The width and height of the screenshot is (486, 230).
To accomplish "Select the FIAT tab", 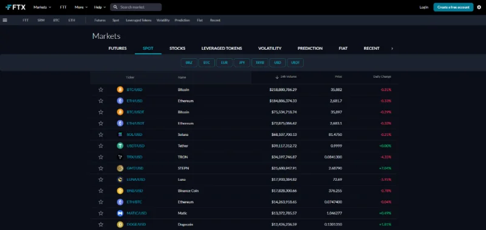I will [x=343, y=49].
